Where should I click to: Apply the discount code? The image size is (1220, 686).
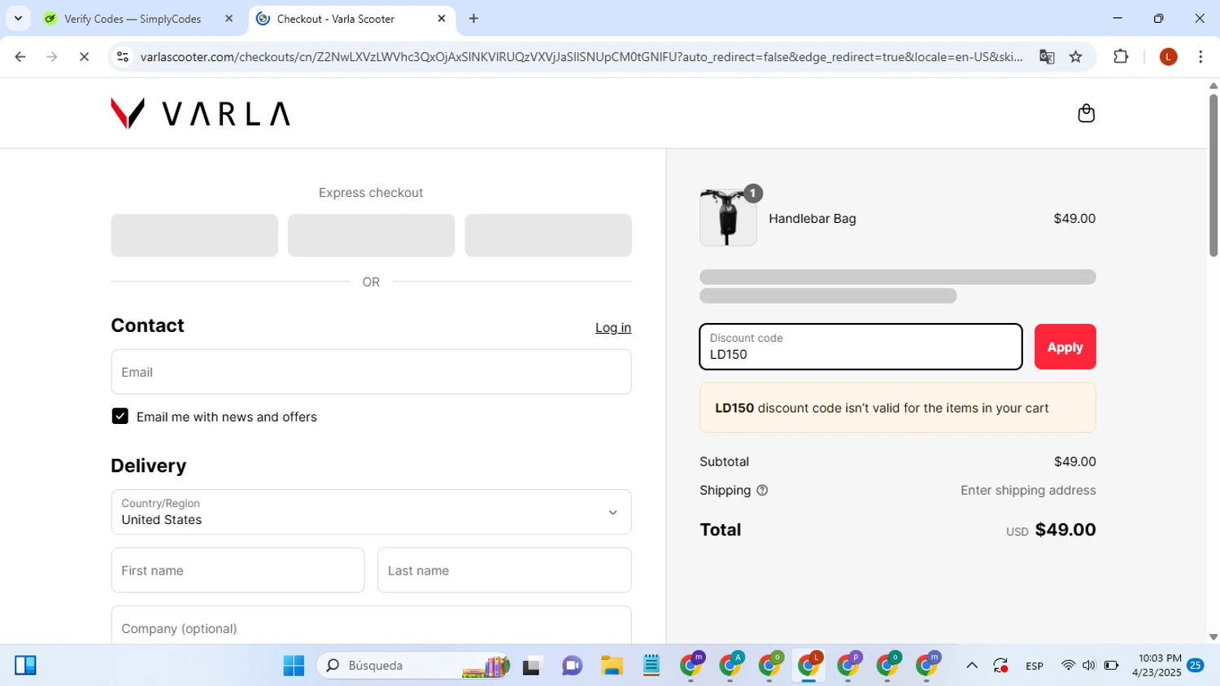coord(1065,347)
